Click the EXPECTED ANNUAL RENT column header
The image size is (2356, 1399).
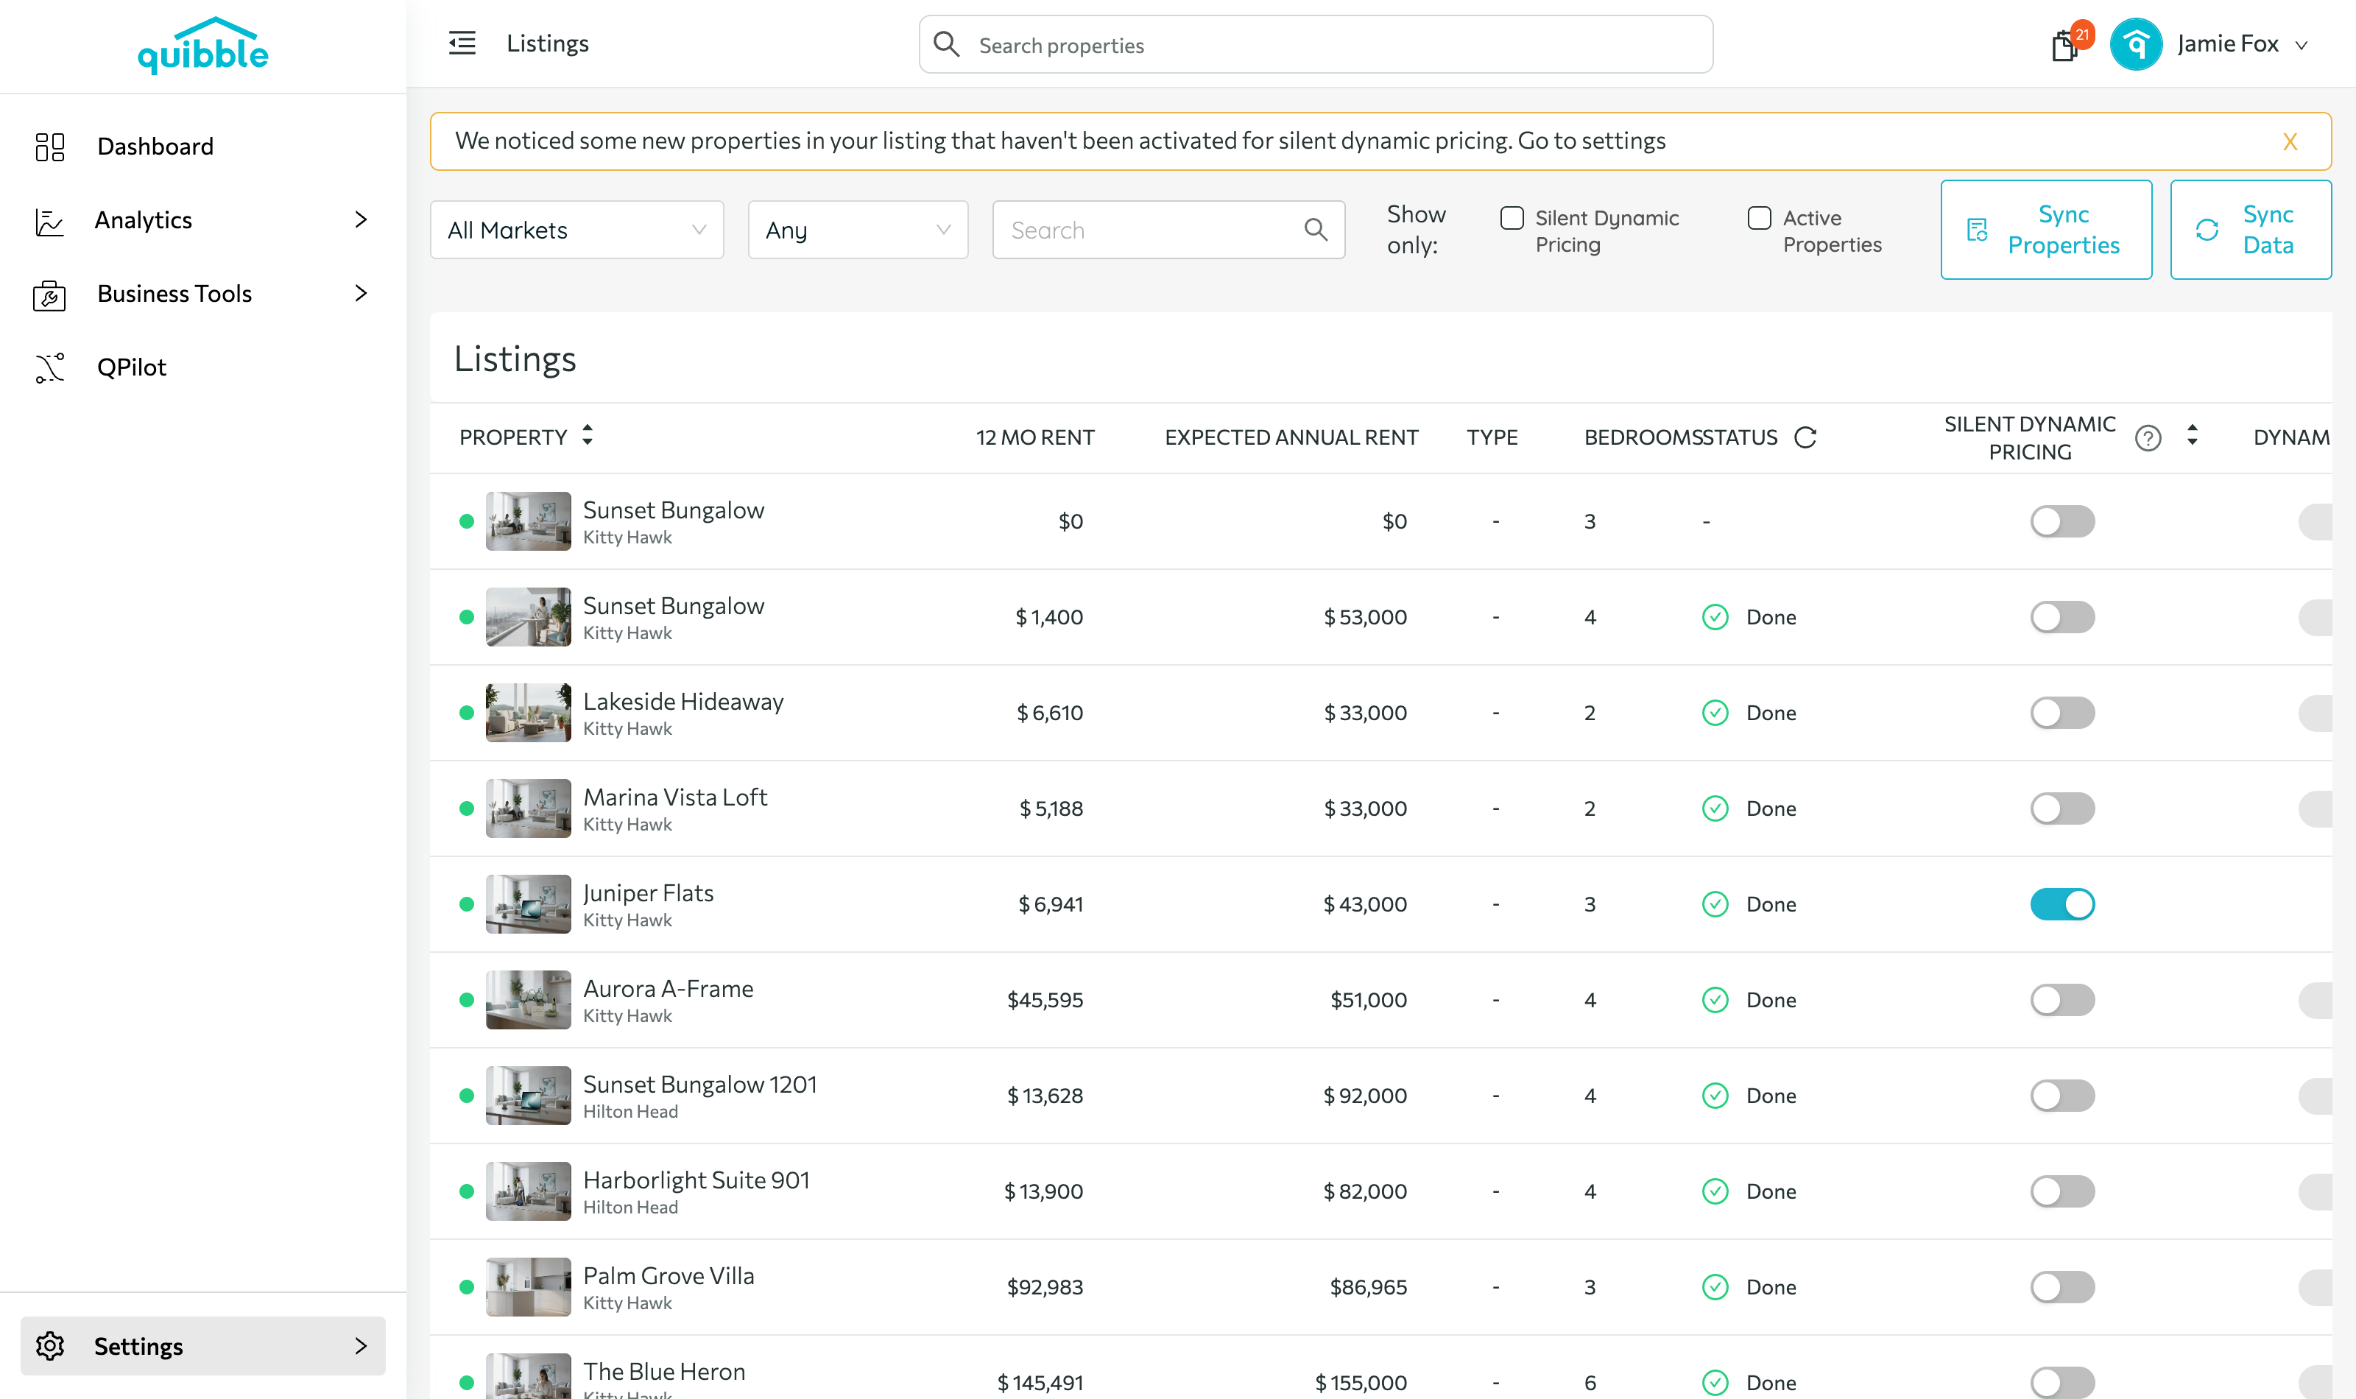1291,437
